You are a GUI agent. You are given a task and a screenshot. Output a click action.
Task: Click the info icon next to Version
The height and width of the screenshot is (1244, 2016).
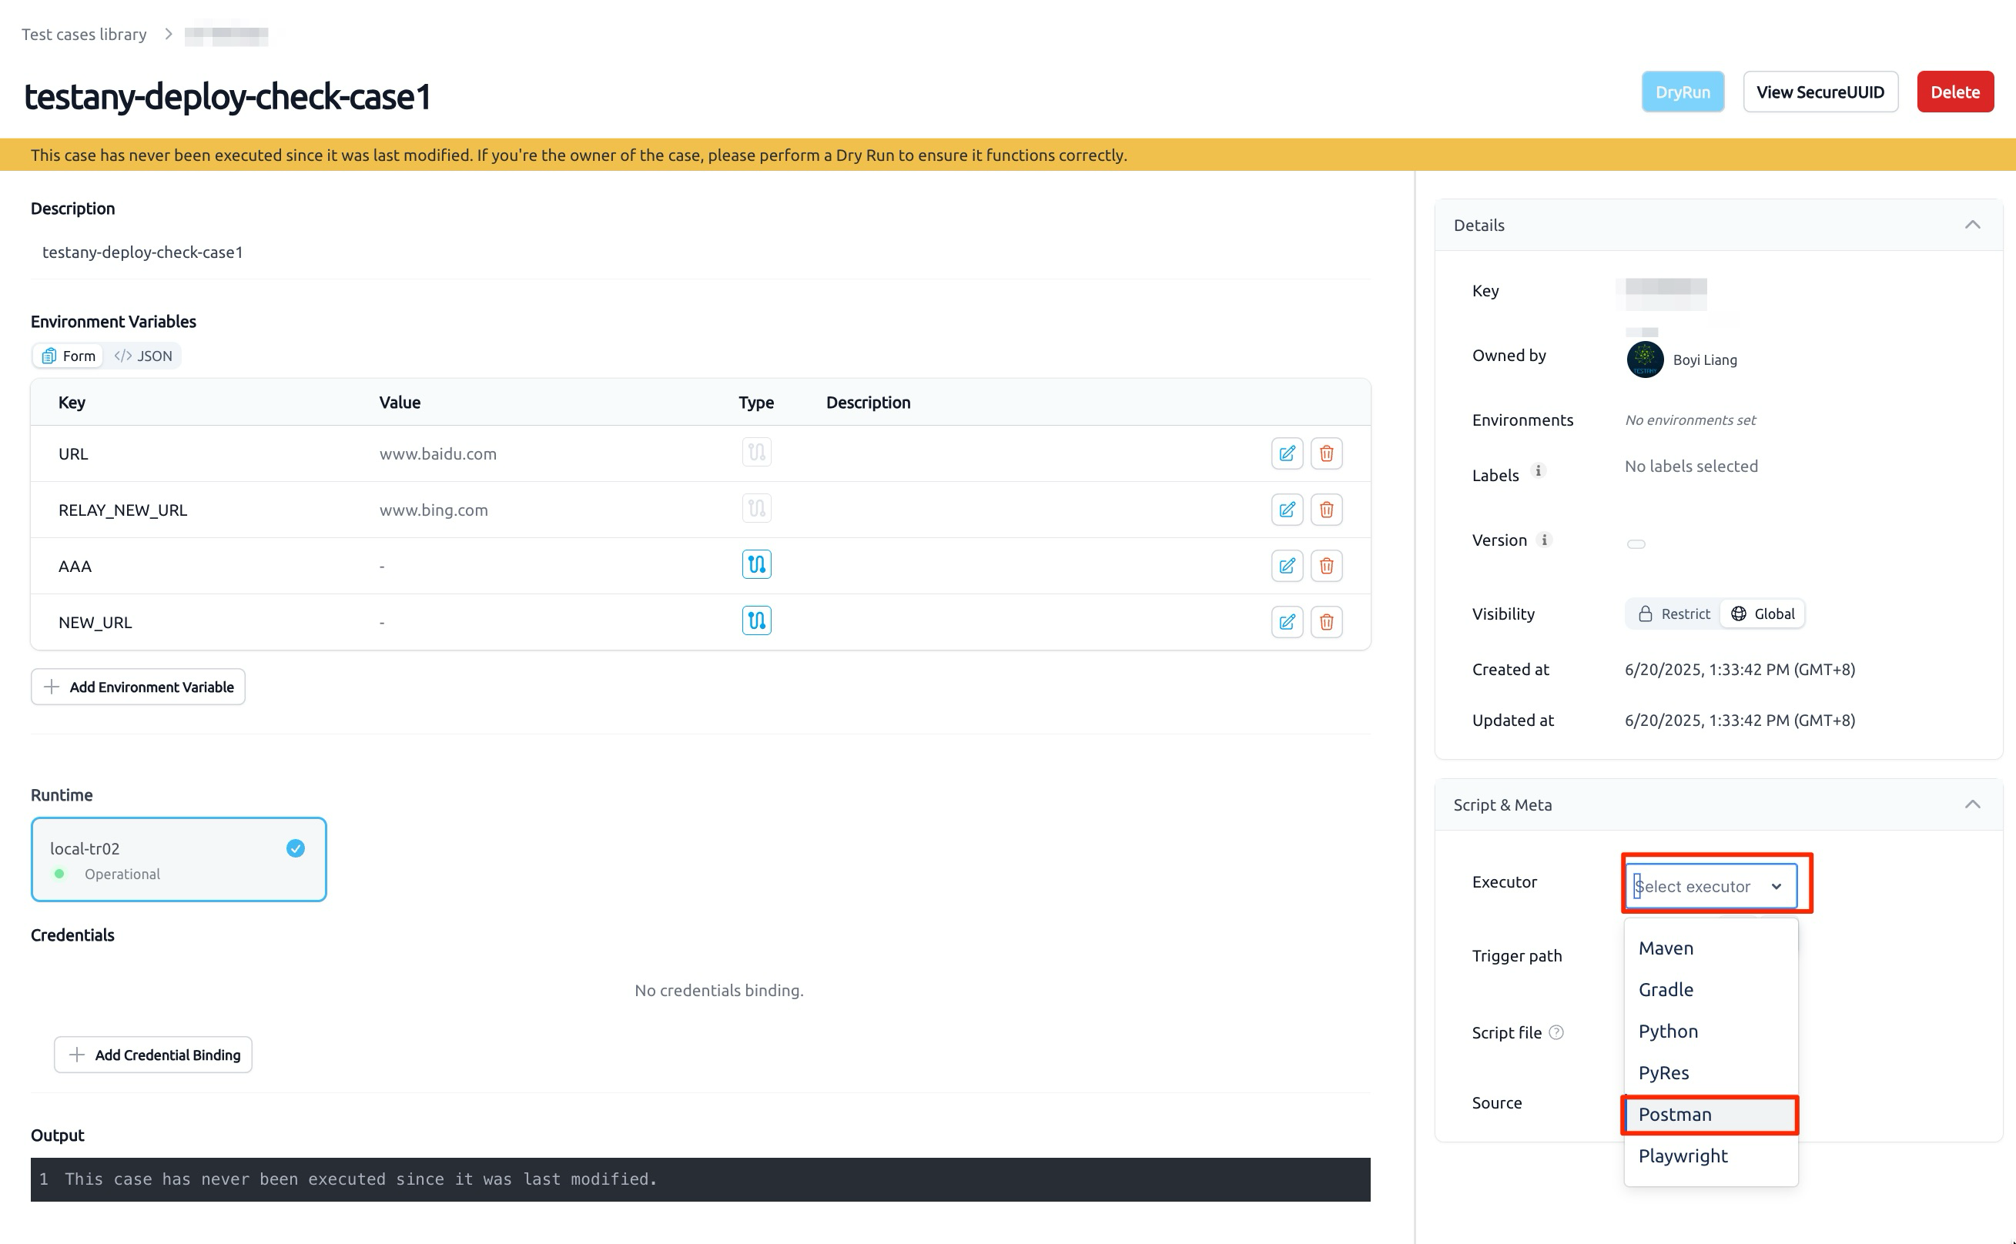pos(1545,540)
